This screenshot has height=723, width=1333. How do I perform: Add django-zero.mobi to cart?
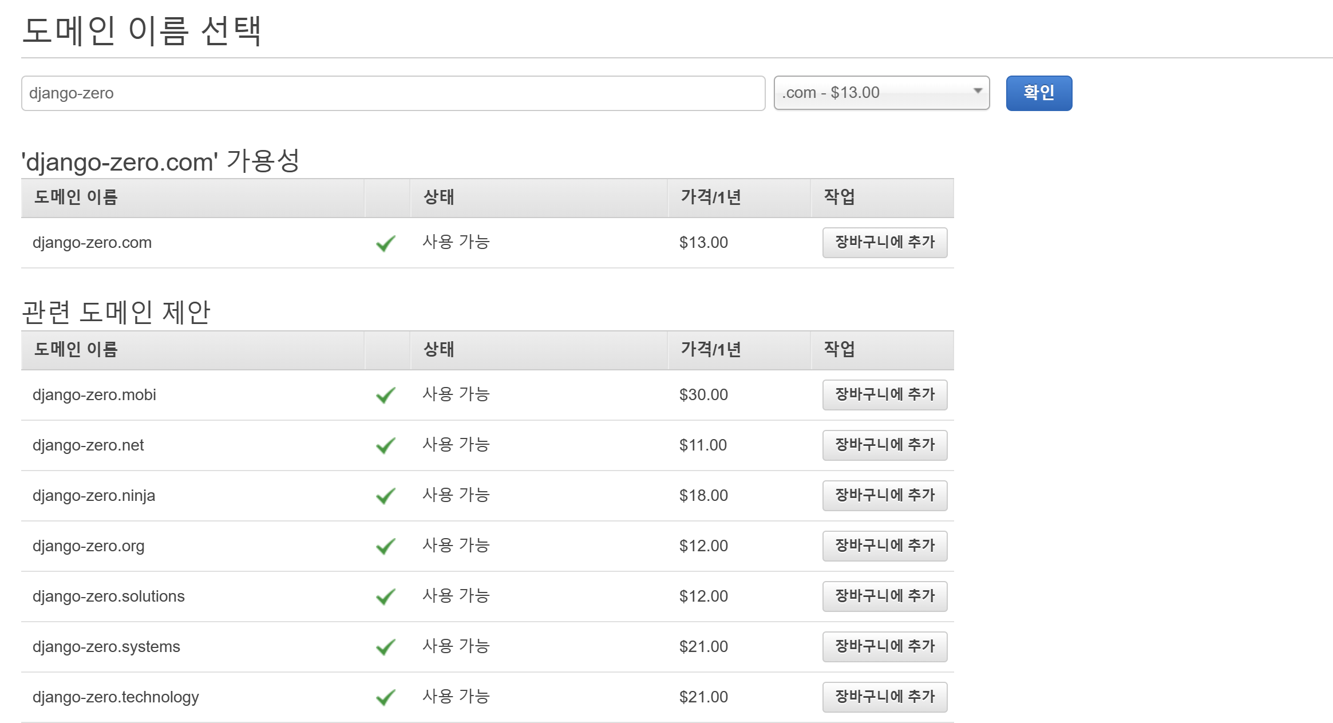click(x=884, y=395)
